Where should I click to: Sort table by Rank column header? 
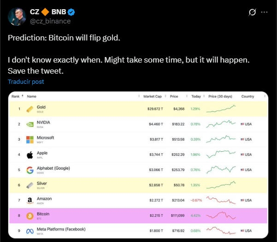[x=16, y=97]
